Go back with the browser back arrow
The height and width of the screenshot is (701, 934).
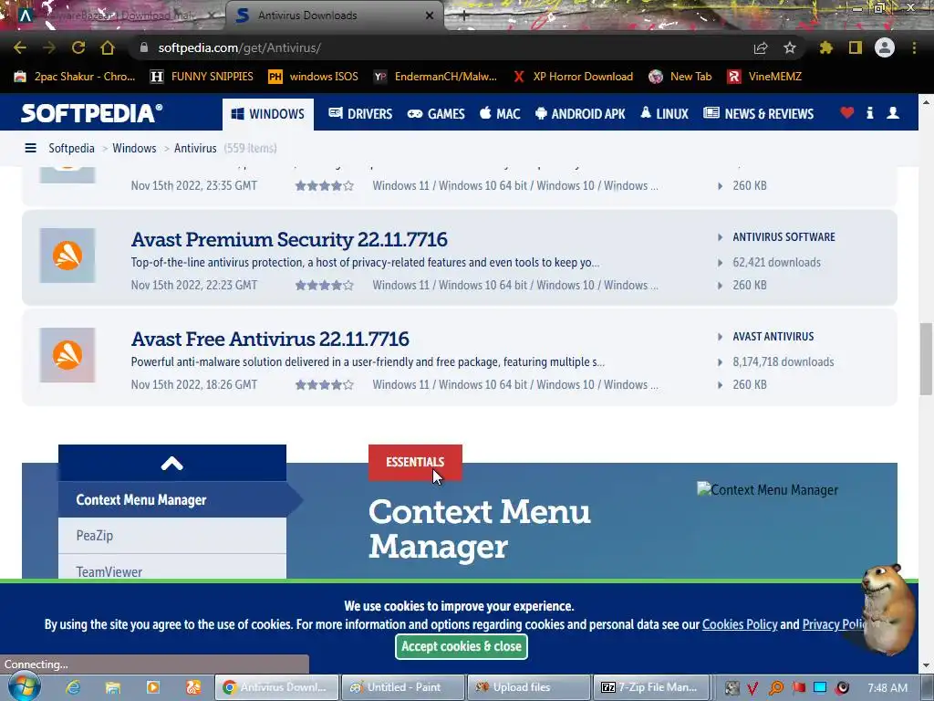(20, 47)
